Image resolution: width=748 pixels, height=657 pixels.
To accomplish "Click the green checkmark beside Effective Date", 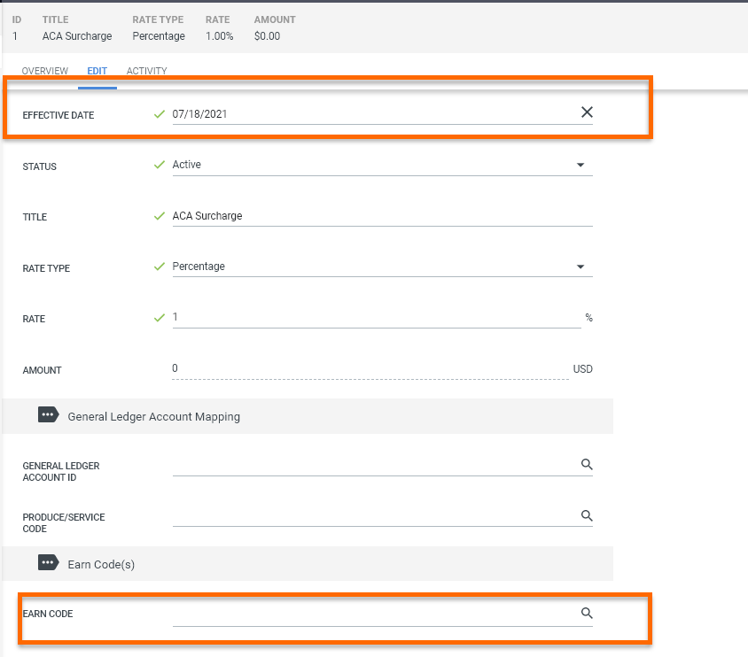I will [160, 114].
